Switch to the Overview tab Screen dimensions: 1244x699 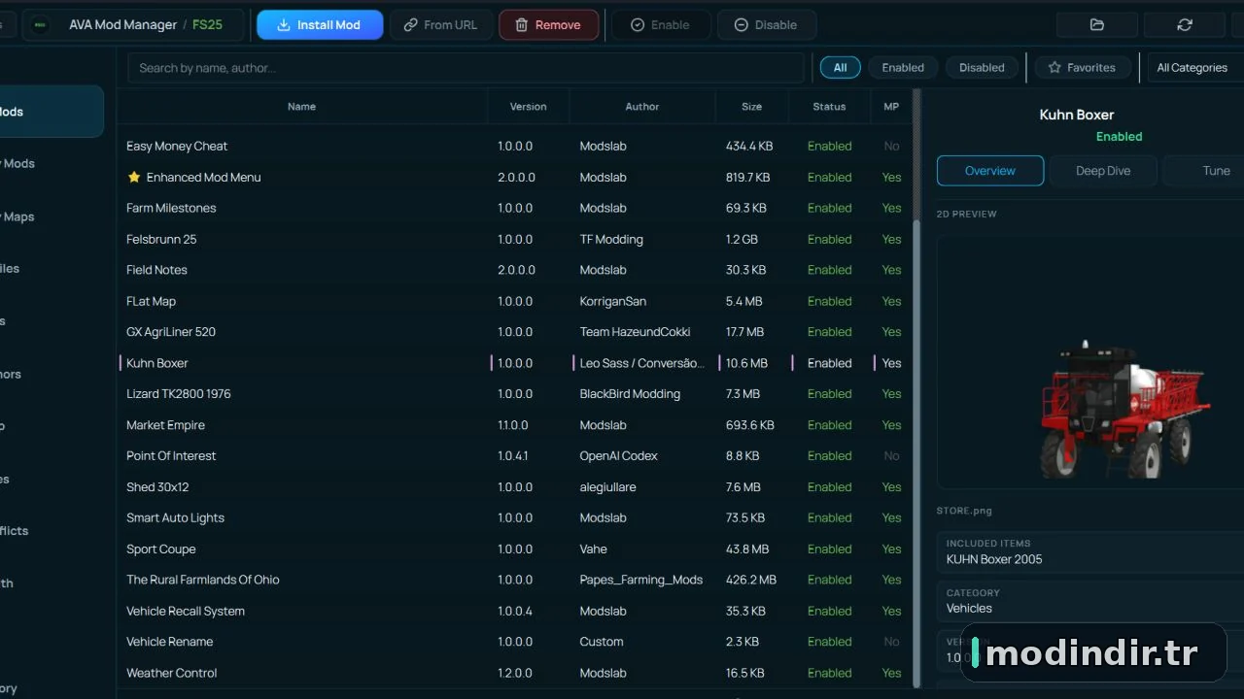pyautogui.click(x=990, y=171)
